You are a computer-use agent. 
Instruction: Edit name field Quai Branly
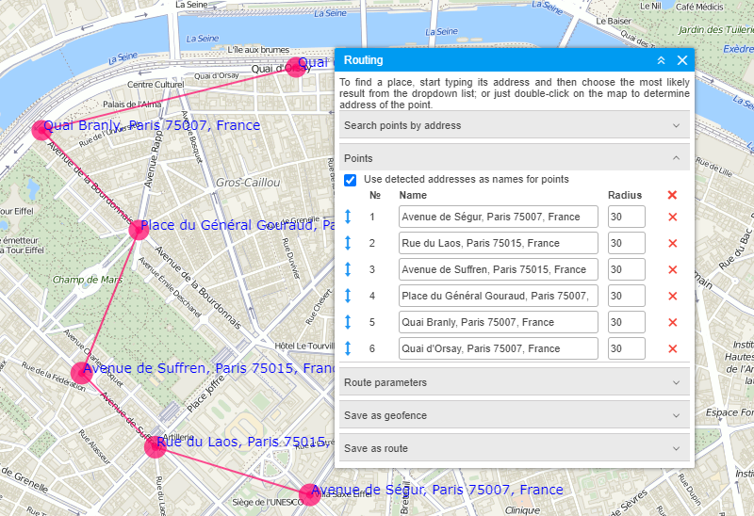coord(499,322)
